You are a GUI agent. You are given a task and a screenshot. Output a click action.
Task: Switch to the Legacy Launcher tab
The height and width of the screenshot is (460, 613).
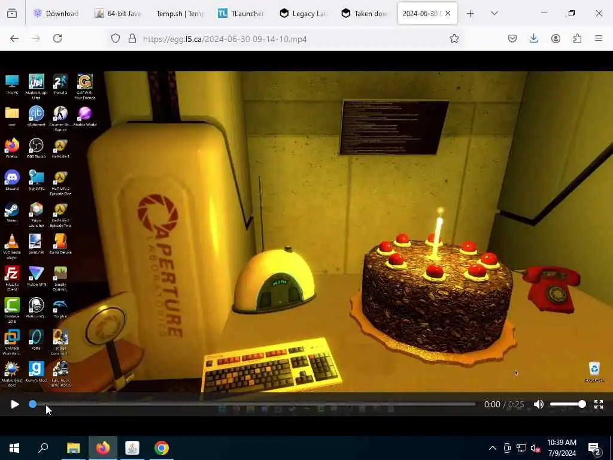click(x=302, y=13)
